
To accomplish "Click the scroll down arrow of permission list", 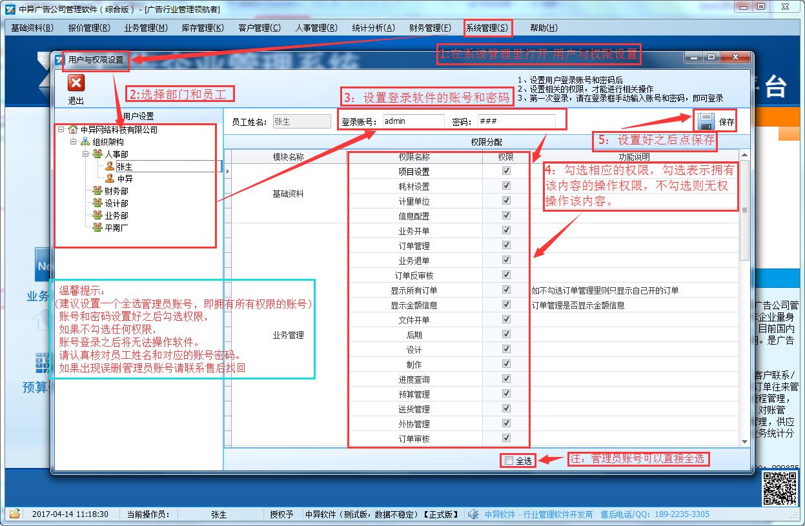I will click(x=745, y=441).
